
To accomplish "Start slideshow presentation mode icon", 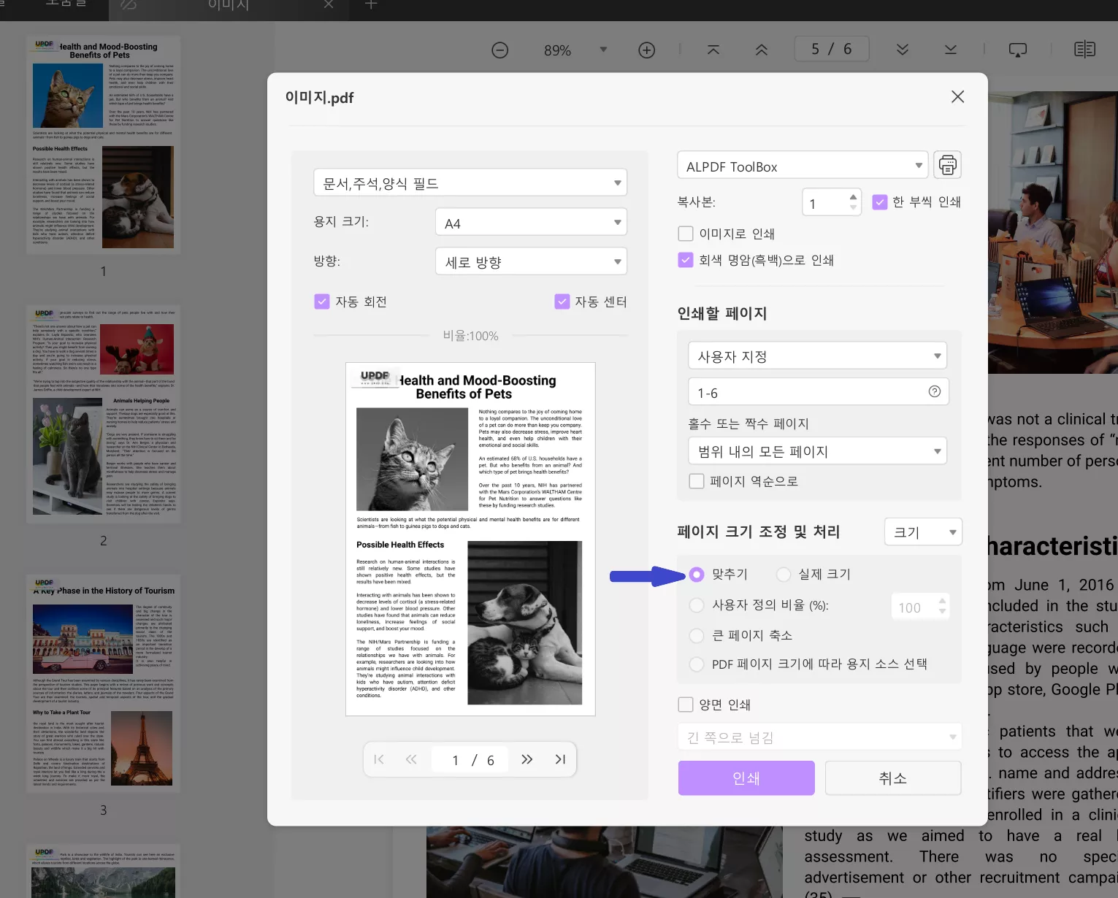I will [1018, 50].
